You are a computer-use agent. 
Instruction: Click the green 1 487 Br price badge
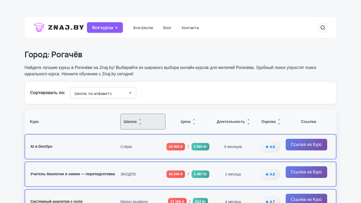tap(200, 174)
